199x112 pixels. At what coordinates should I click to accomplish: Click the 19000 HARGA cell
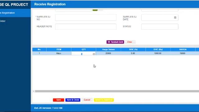click(x=183, y=53)
